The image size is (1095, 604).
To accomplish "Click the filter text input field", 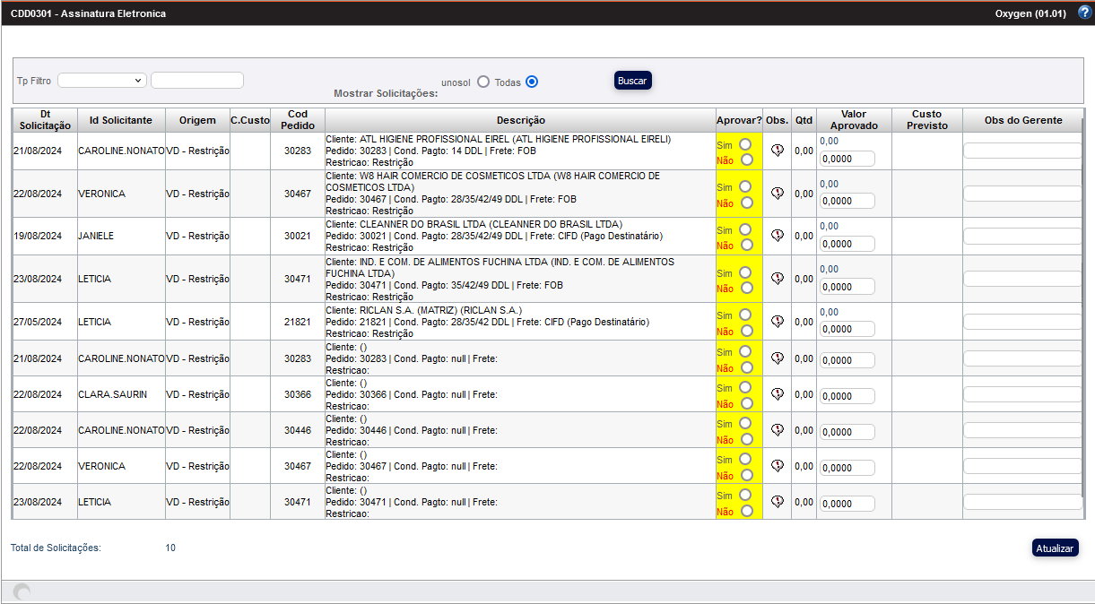I will coord(197,81).
